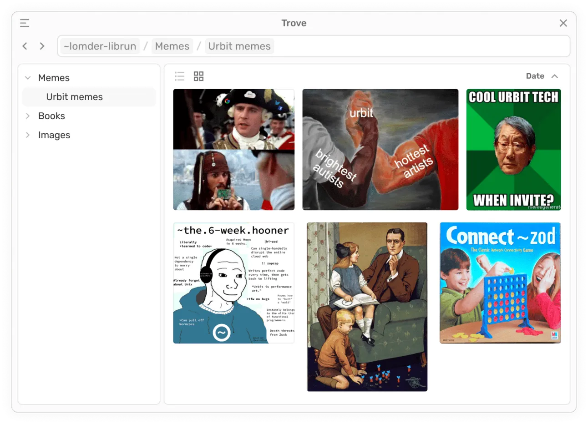Close the Trove window

(x=563, y=23)
